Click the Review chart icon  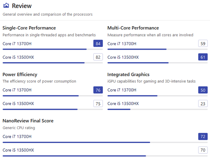pyautogui.click(x=6, y=5)
